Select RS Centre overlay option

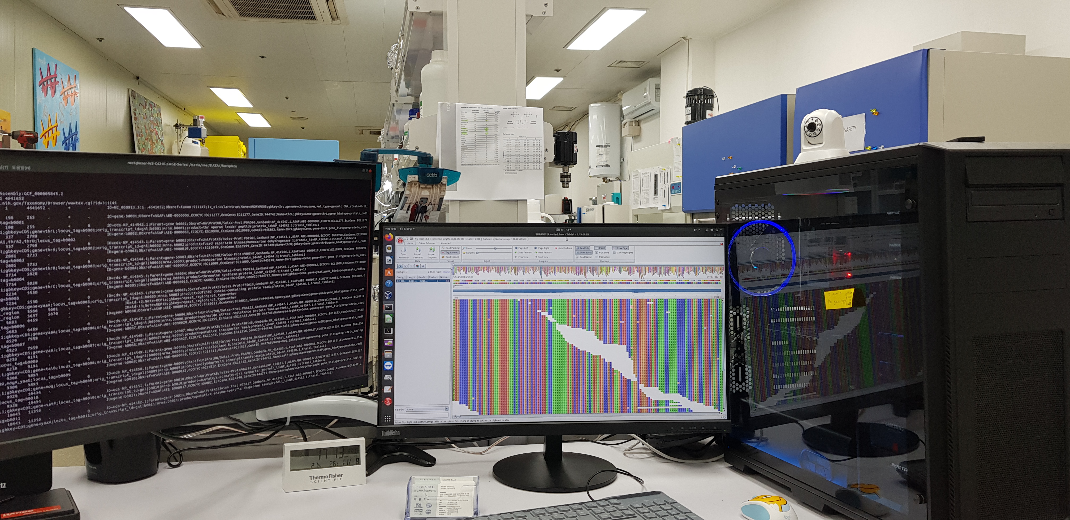tap(602, 253)
